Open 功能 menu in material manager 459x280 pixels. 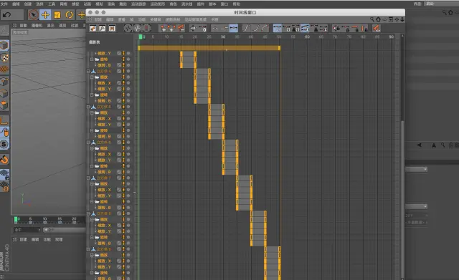click(47, 239)
